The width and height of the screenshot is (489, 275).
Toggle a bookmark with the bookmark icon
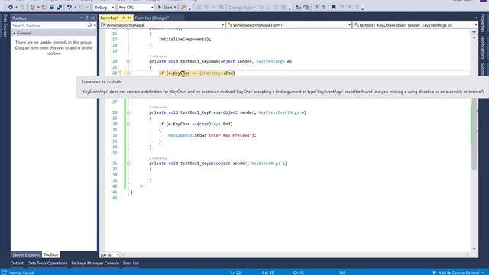click(x=334, y=7)
